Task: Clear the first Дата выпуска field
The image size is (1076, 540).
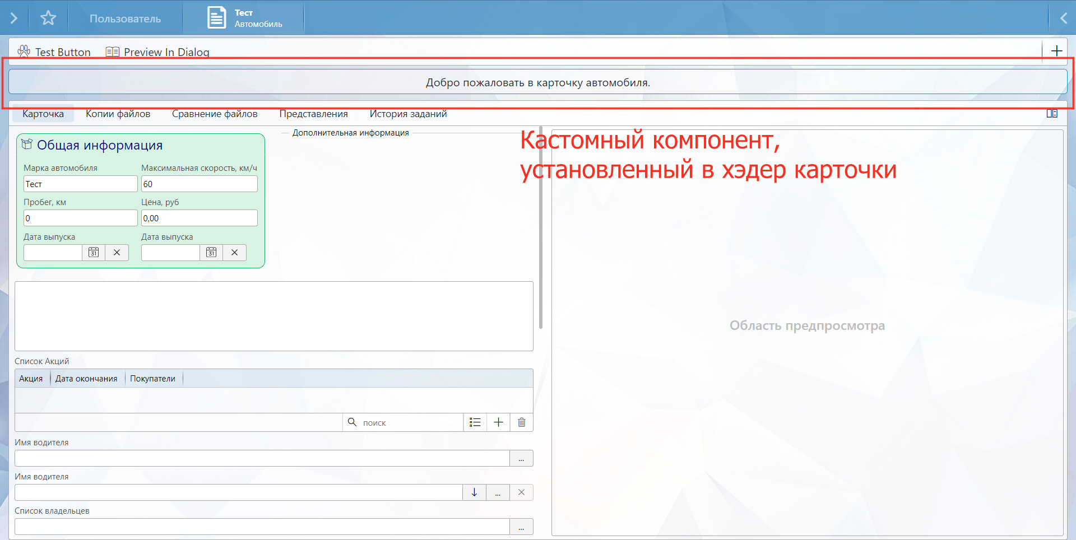Action: coord(117,253)
